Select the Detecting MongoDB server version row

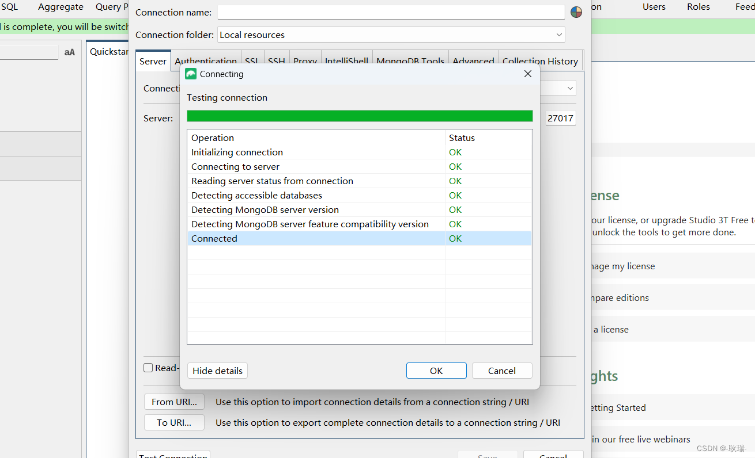360,209
